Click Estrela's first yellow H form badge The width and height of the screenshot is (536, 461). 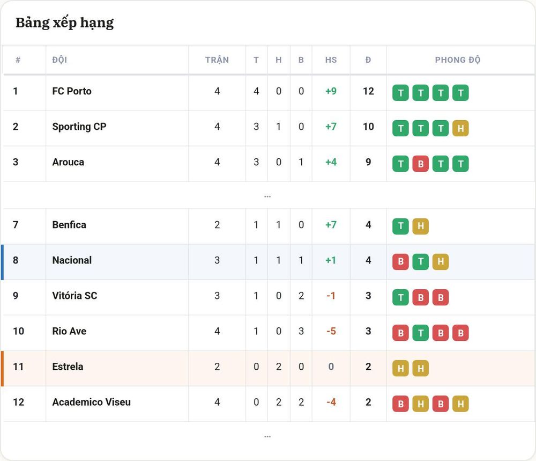[400, 368]
